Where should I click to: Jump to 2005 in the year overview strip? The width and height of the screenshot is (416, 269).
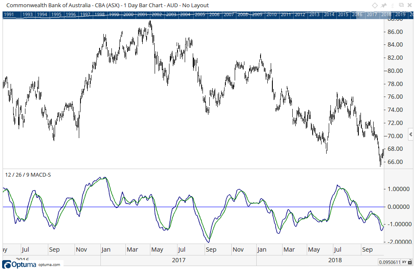200,14
